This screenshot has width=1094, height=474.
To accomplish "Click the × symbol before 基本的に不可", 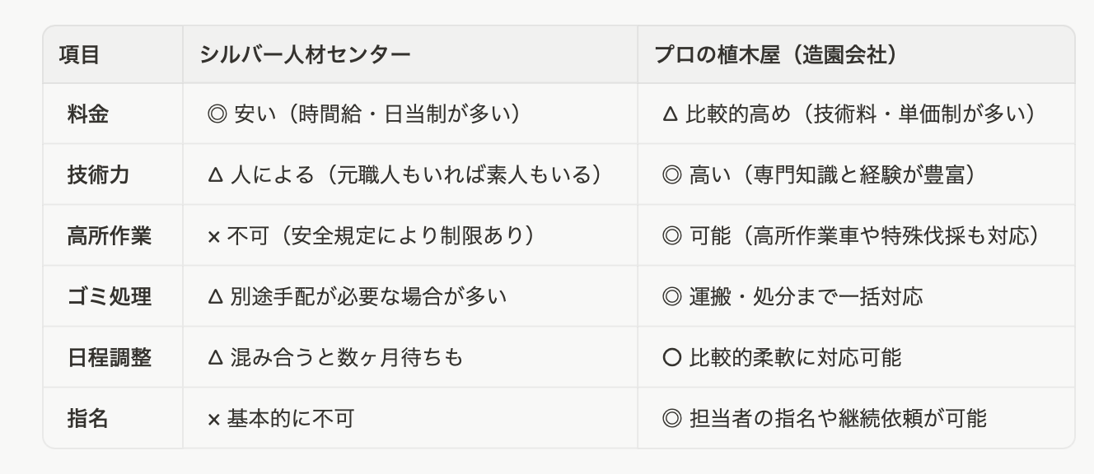I will click(x=214, y=419).
